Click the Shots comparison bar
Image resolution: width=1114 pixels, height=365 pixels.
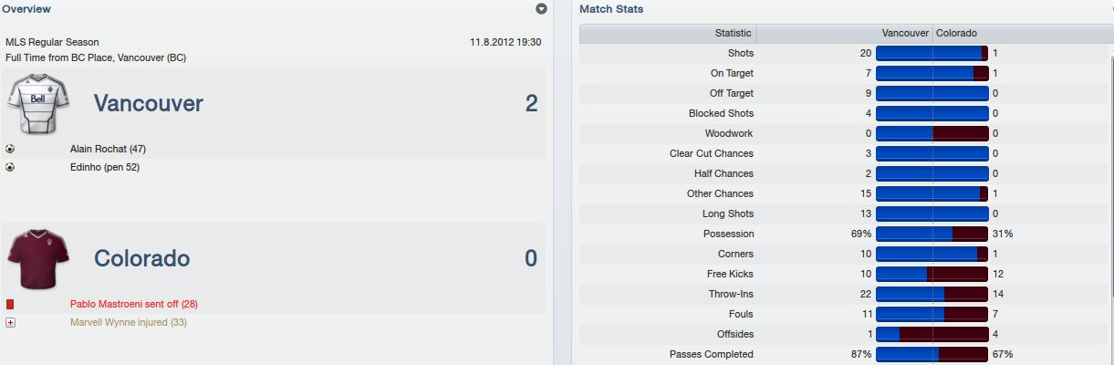coord(932,53)
